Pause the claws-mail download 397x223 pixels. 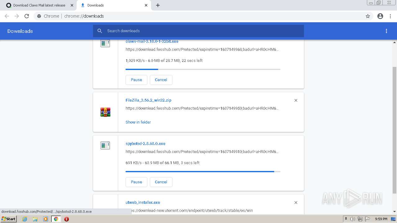136,80
